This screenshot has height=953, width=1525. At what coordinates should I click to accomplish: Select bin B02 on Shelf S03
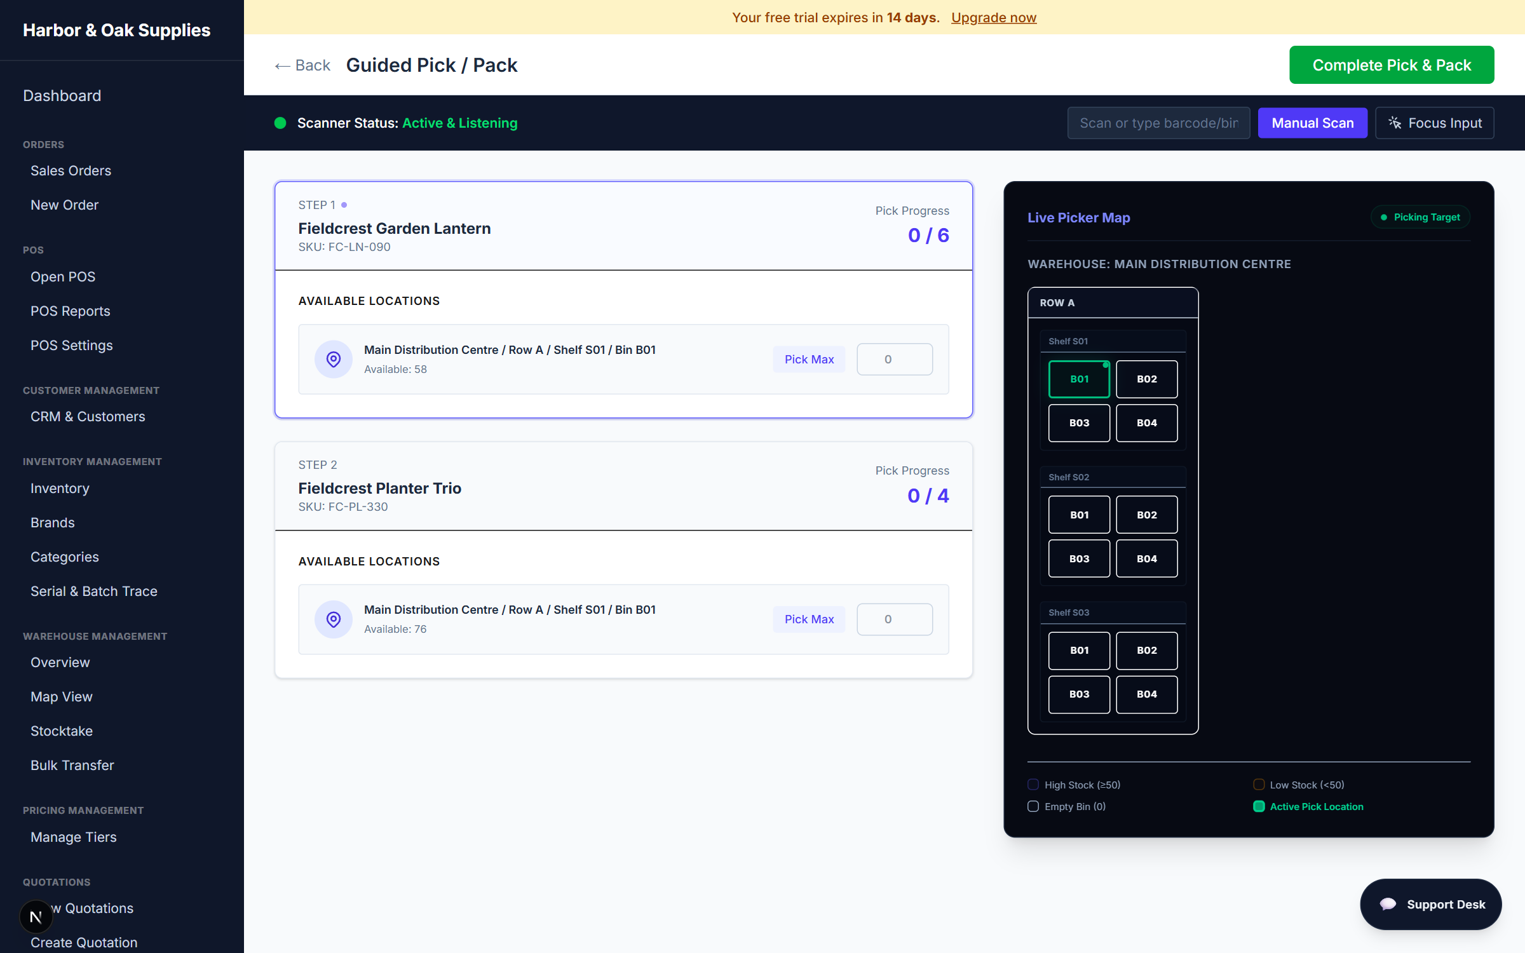[1147, 651]
